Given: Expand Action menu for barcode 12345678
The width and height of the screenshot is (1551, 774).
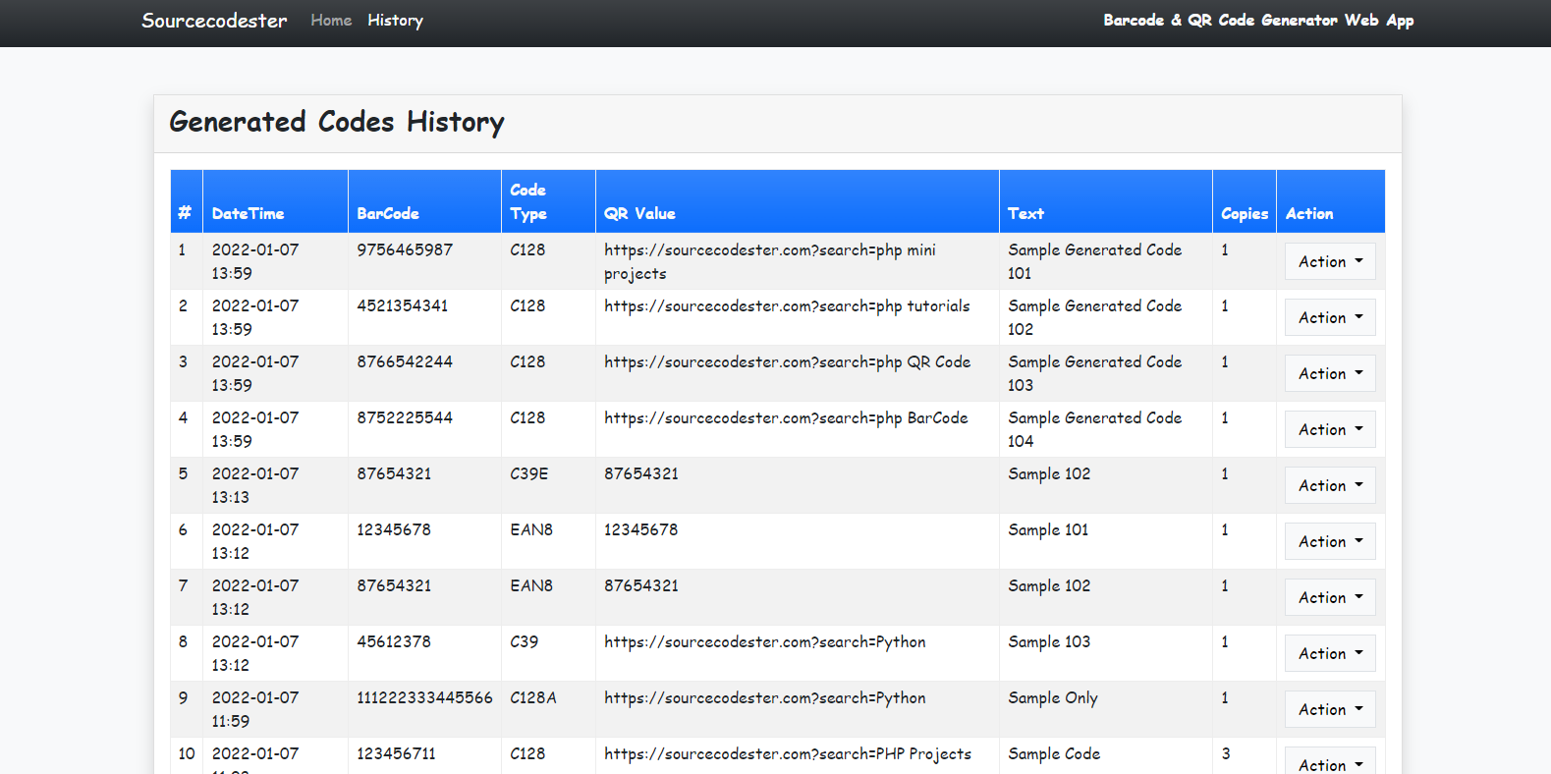Looking at the screenshot, I should coord(1330,541).
